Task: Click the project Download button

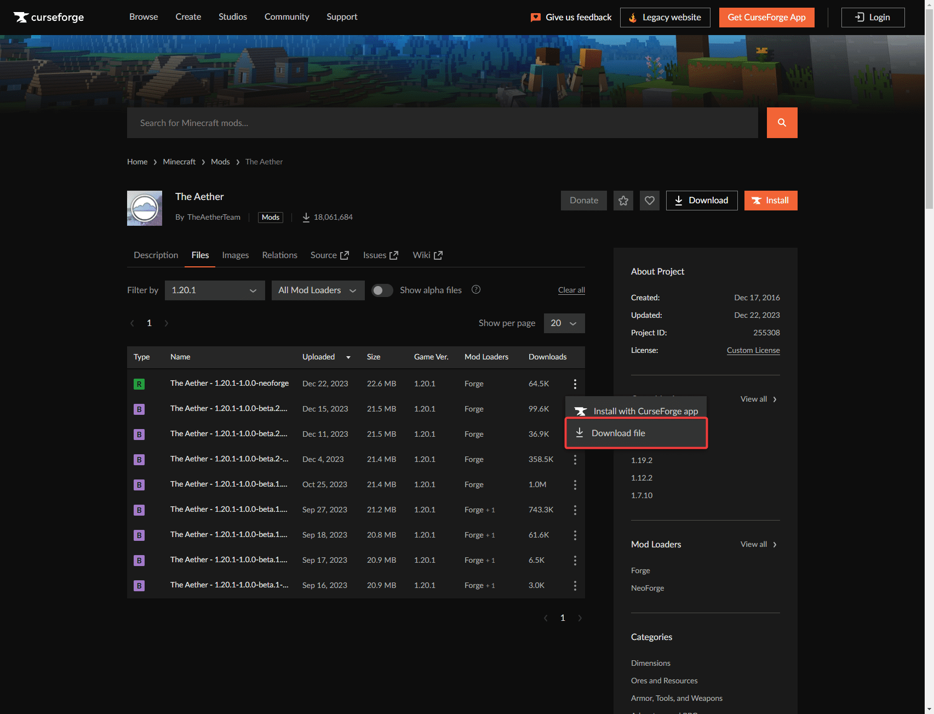Action: (702, 201)
